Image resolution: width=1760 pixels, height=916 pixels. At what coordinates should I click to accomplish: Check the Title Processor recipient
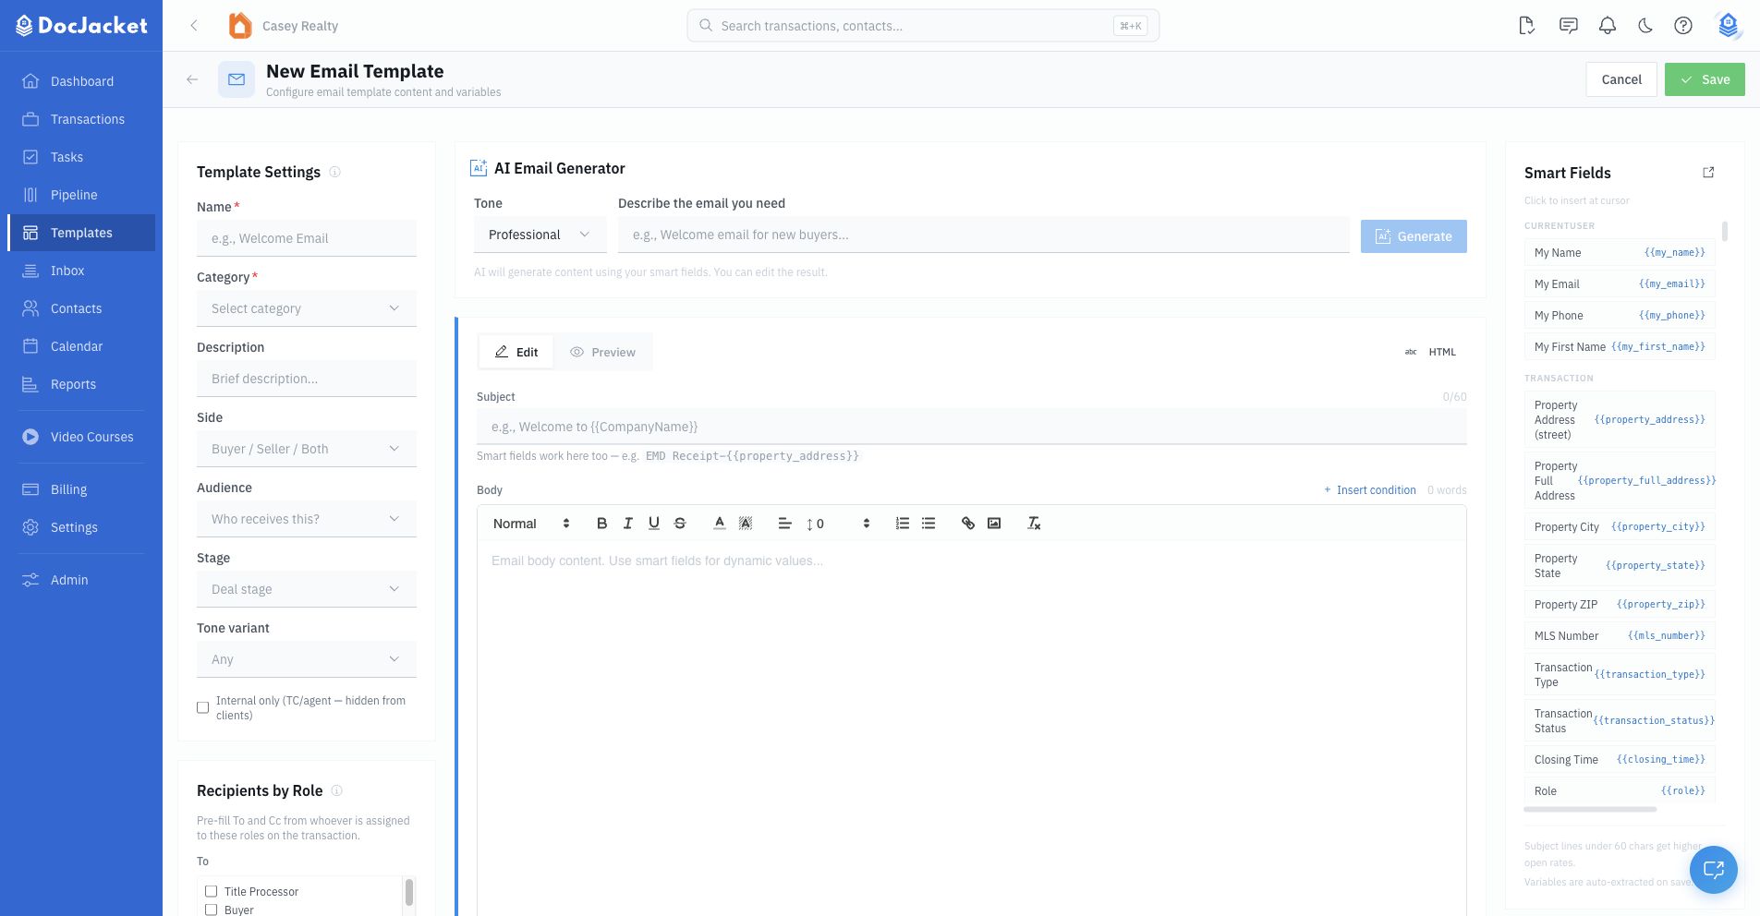click(x=211, y=891)
